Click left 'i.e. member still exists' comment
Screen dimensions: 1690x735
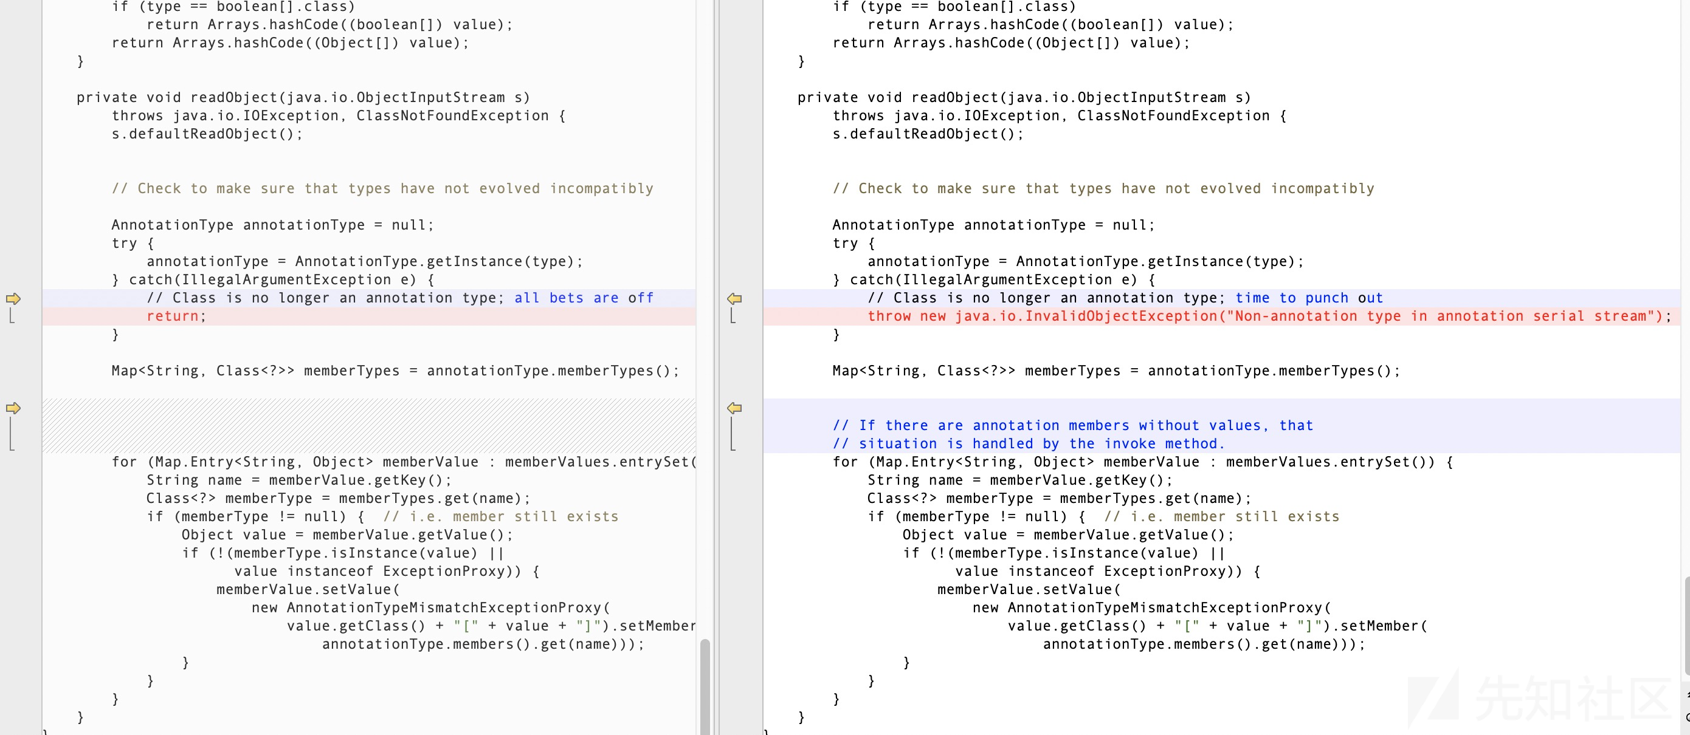click(502, 517)
